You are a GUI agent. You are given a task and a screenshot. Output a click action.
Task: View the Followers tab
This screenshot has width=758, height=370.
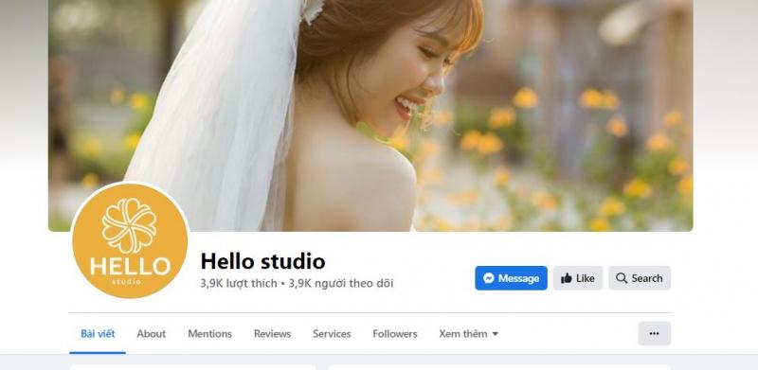tap(394, 334)
